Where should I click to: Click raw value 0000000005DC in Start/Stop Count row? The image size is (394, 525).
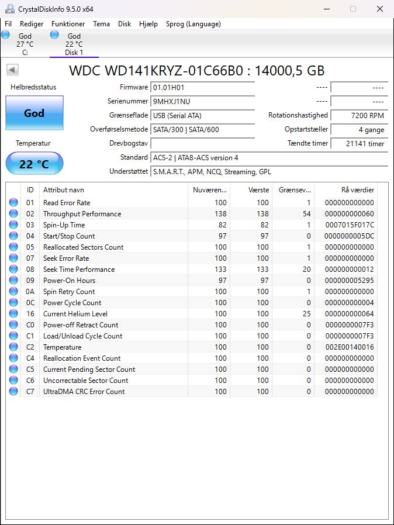click(x=349, y=236)
